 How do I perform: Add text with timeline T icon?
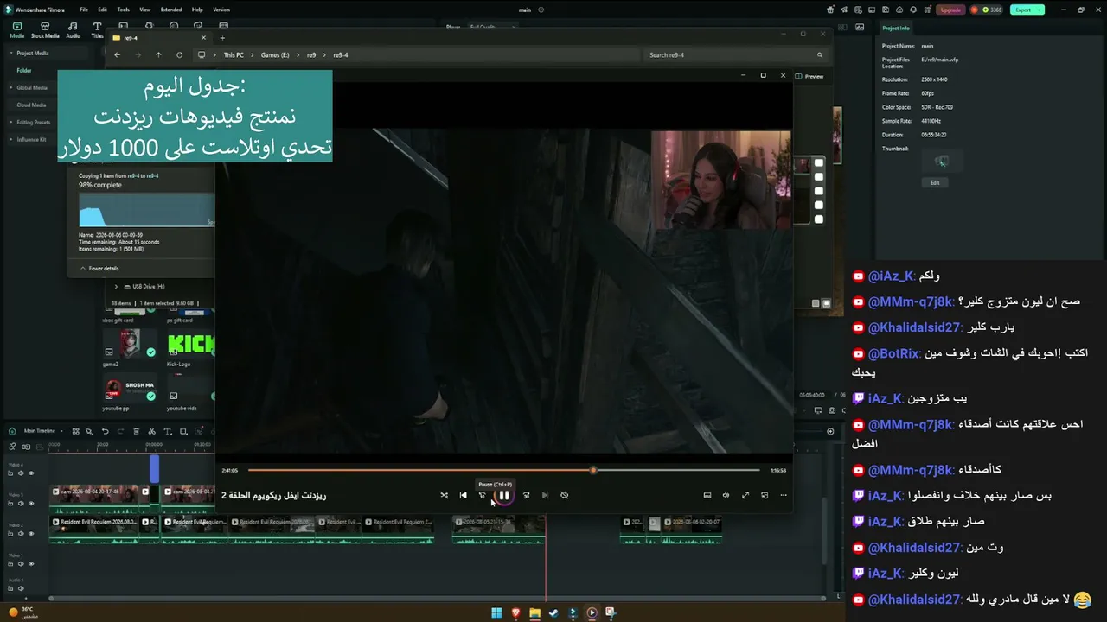coord(167,431)
